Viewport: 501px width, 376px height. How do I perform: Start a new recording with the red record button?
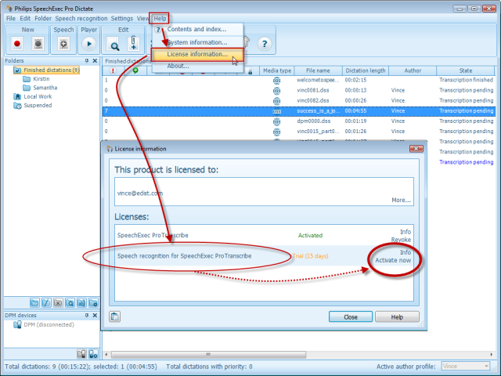point(17,44)
